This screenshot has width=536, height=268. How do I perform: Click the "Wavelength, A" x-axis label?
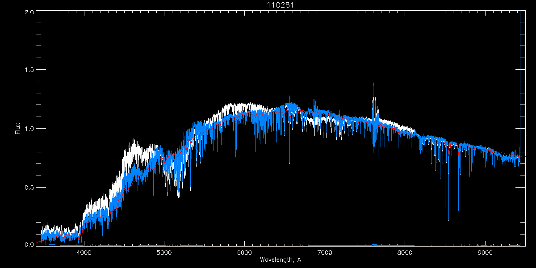pos(281,260)
